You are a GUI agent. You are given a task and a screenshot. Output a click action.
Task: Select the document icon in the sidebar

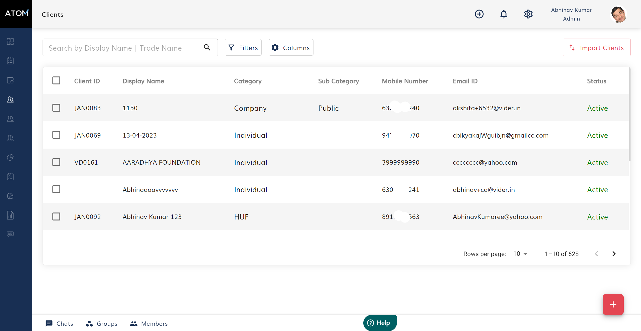pos(10,196)
